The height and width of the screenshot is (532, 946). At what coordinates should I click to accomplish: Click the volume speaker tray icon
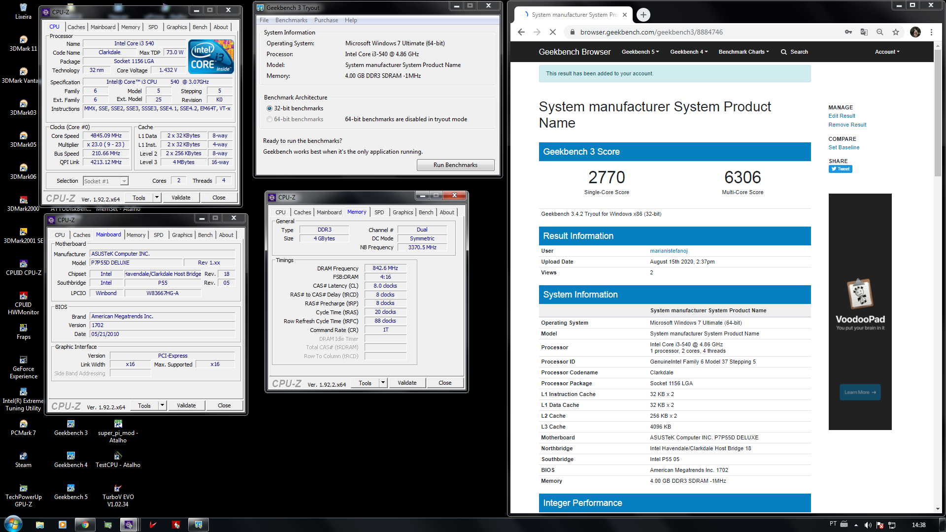868,525
